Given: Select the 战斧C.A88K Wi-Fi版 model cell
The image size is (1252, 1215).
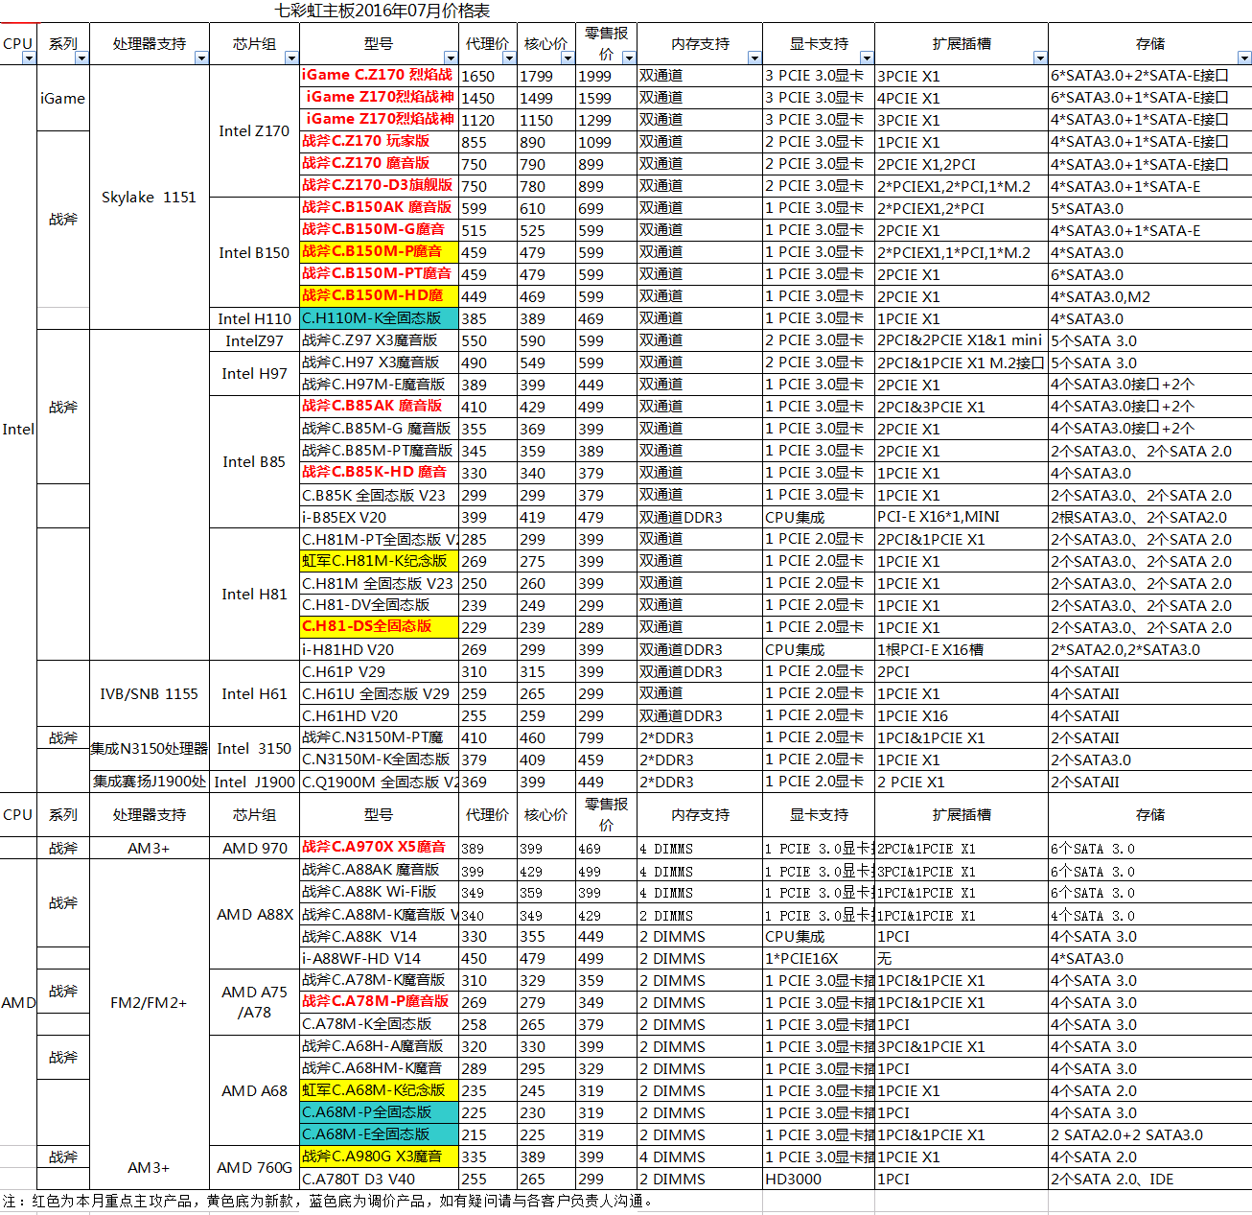Looking at the screenshot, I should [x=379, y=893].
